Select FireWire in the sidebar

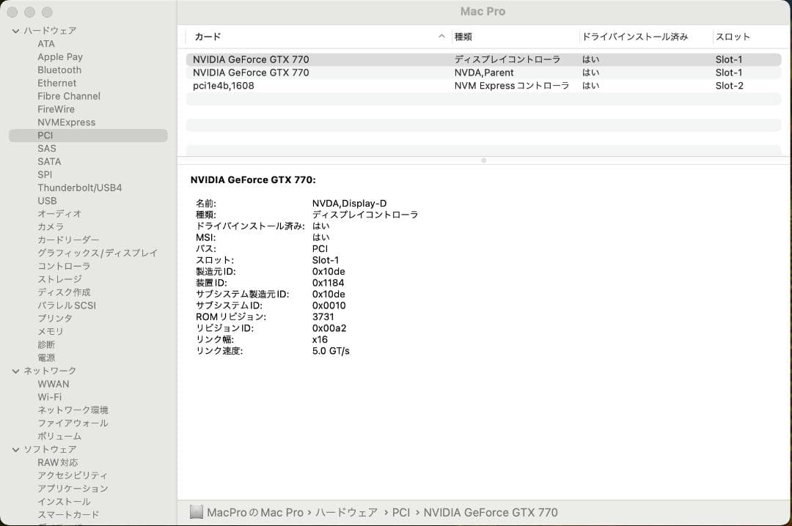(56, 110)
